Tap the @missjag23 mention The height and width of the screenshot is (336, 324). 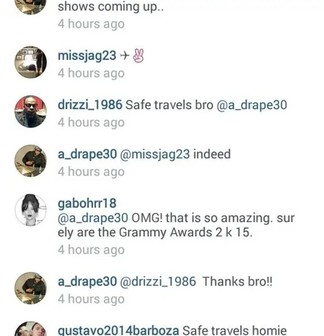pos(154,155)
